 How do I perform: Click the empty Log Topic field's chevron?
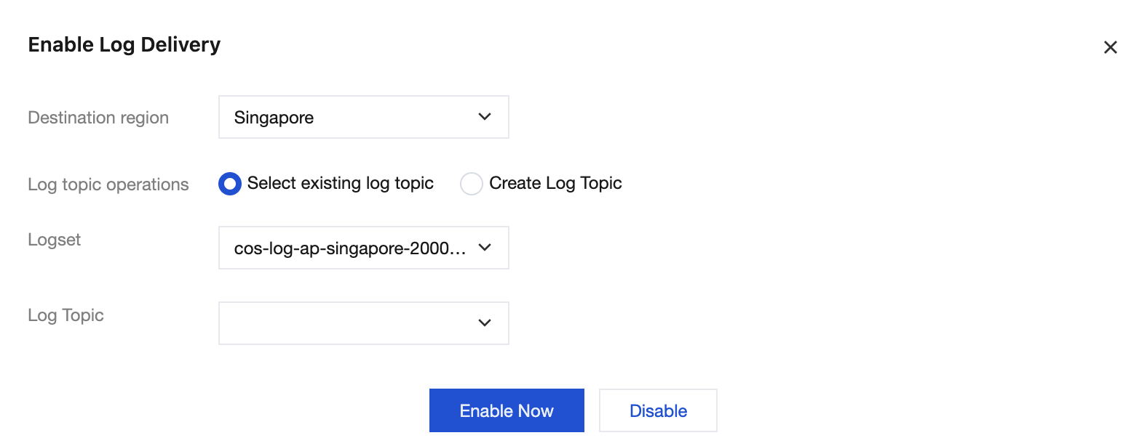coord(485,323)
